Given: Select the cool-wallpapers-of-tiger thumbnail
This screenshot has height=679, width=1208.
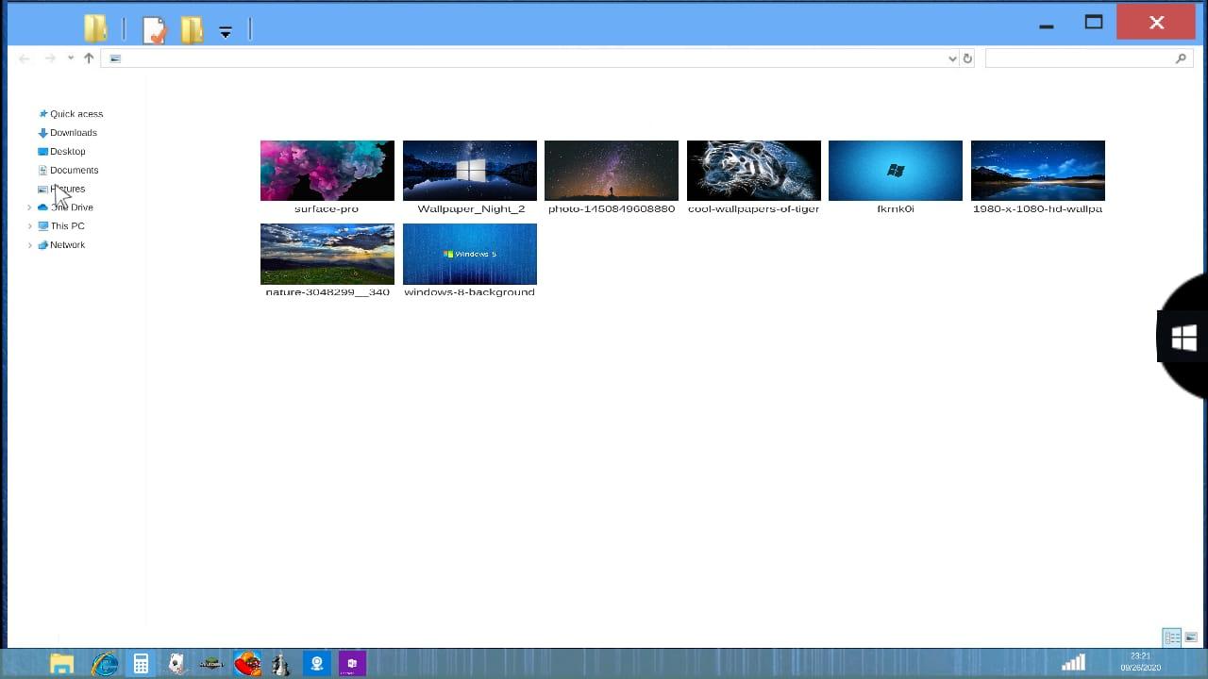Looking at the screenshot, I should click(753, 171).
